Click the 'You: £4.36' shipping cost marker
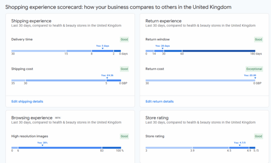 pyautogui.click(x=107, y=76)
